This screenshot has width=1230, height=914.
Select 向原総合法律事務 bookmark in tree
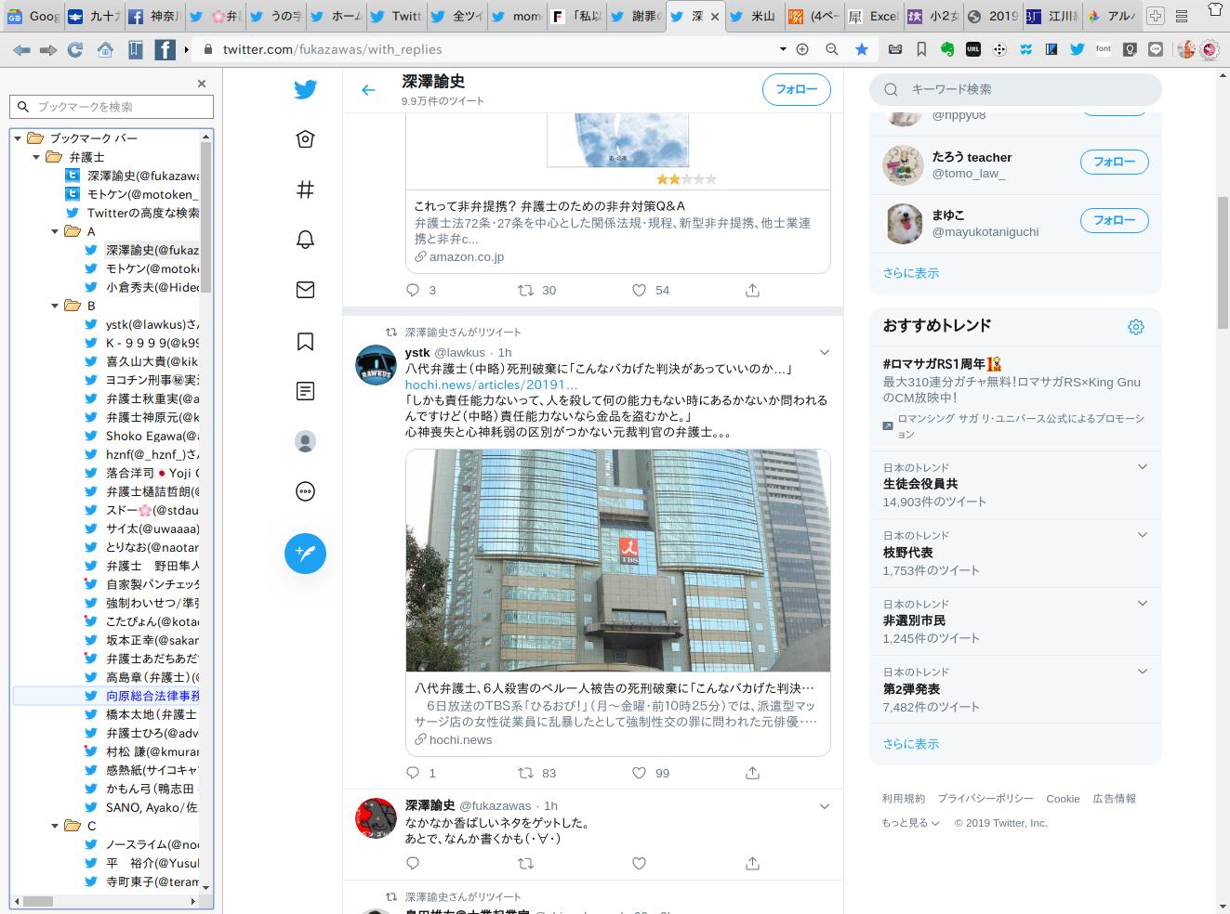[x=152, y=696]
